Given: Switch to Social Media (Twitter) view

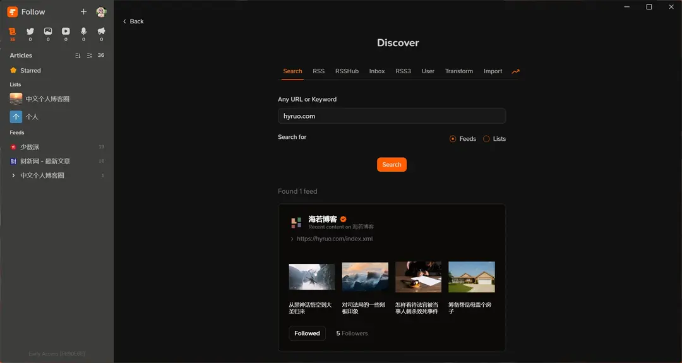Looking at the screenshot, I should (x=30, y=32).
